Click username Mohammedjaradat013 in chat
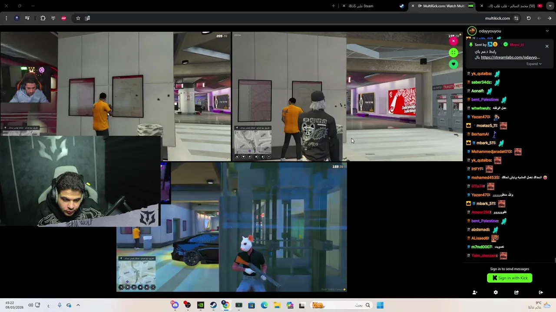Screen dimensions: 556x312 pos(492,152)
